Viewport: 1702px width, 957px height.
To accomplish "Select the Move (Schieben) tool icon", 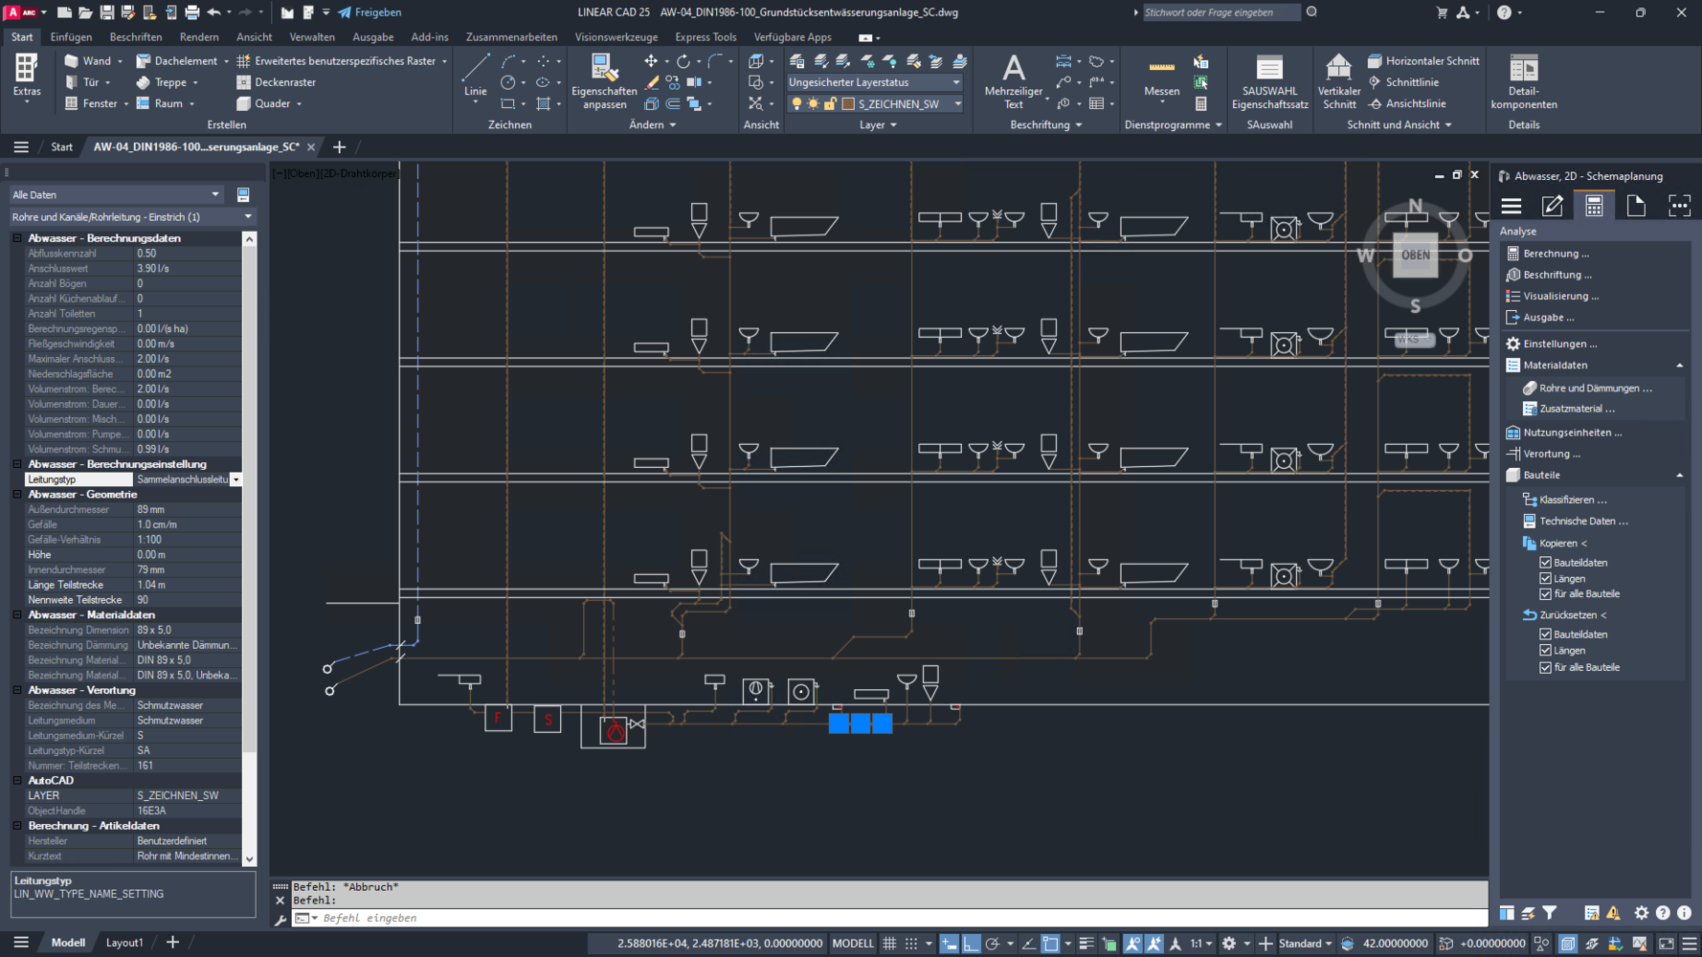I will (x=651, y=61).
